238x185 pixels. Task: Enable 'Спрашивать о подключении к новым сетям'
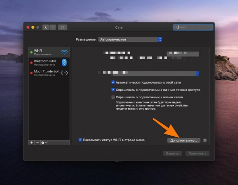click(x=113, y=97)
